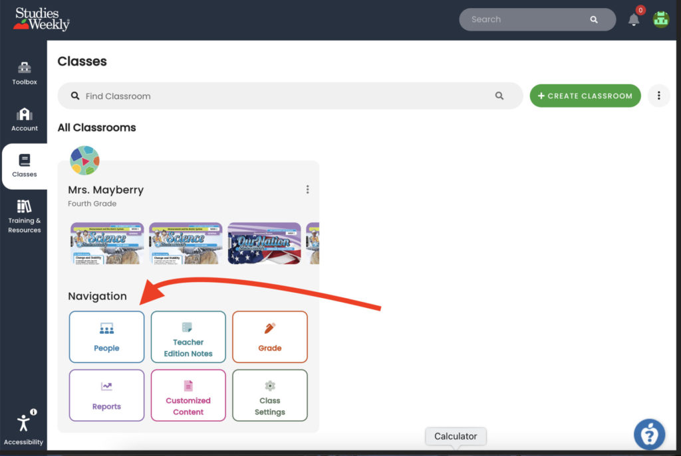Open the three-dot menu beside Create Classroom
This screenshot has height=456, width=681.
pyautogui.click(x=658, y=96)
